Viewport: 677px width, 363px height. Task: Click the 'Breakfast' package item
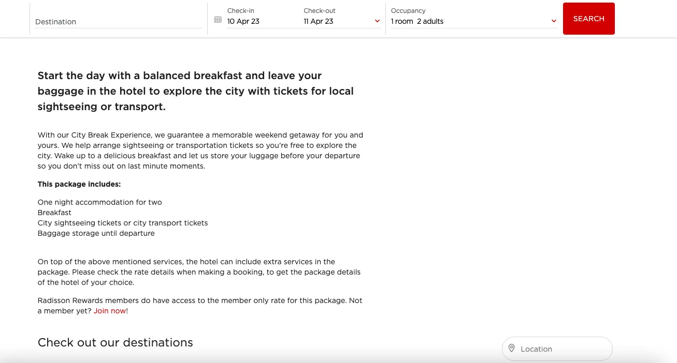[x=54, y=213]
